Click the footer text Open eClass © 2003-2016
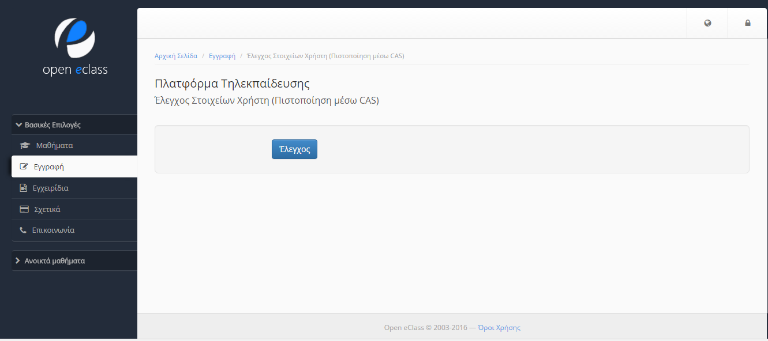This screenshot has height=341, width=768. 425,328
